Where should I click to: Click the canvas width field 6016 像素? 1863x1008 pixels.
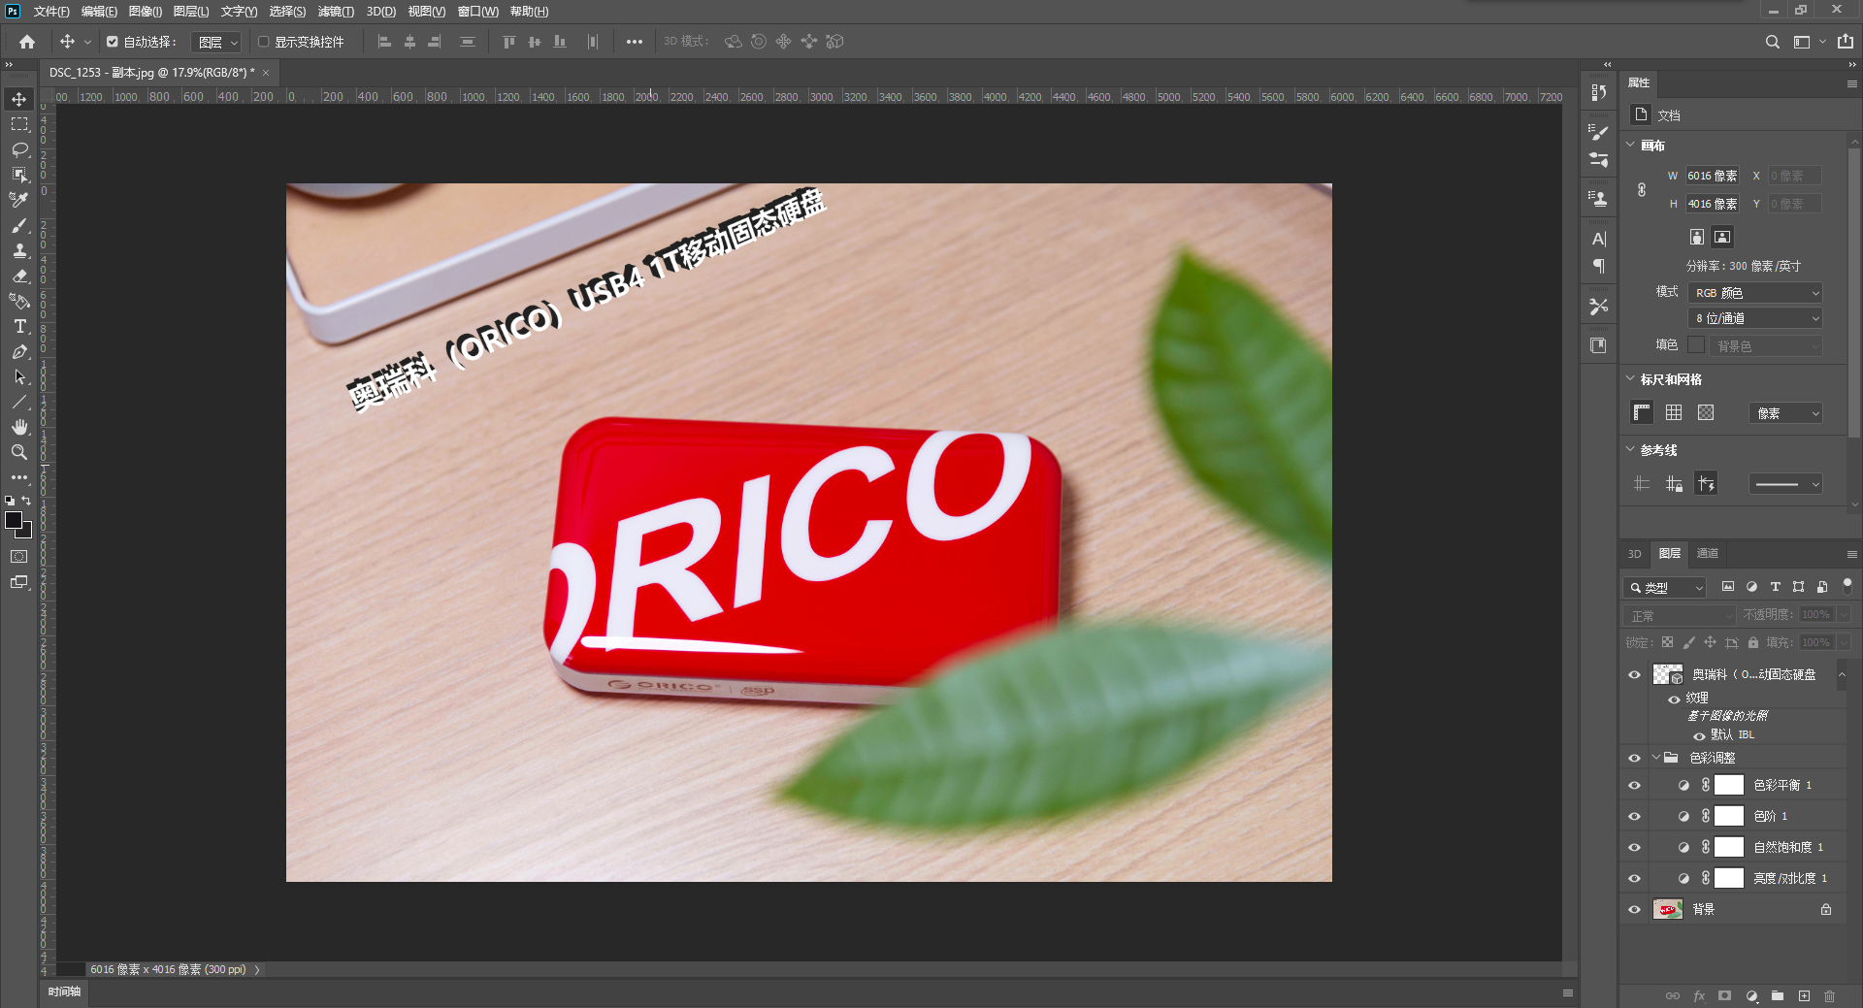point(1712,176)
